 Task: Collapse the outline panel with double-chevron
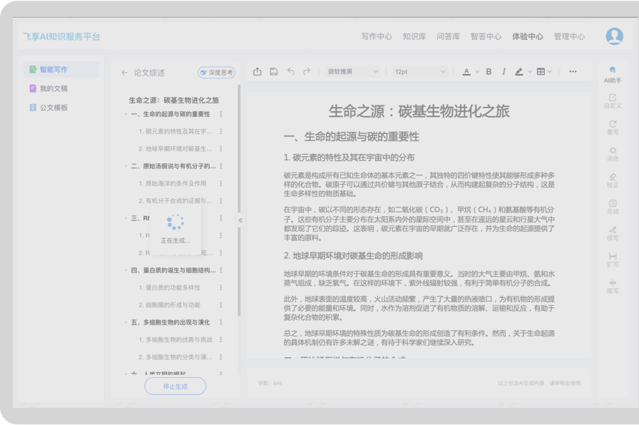click(240, 220)
